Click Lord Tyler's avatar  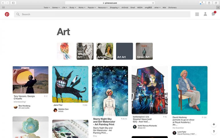(x=174, y=133)
